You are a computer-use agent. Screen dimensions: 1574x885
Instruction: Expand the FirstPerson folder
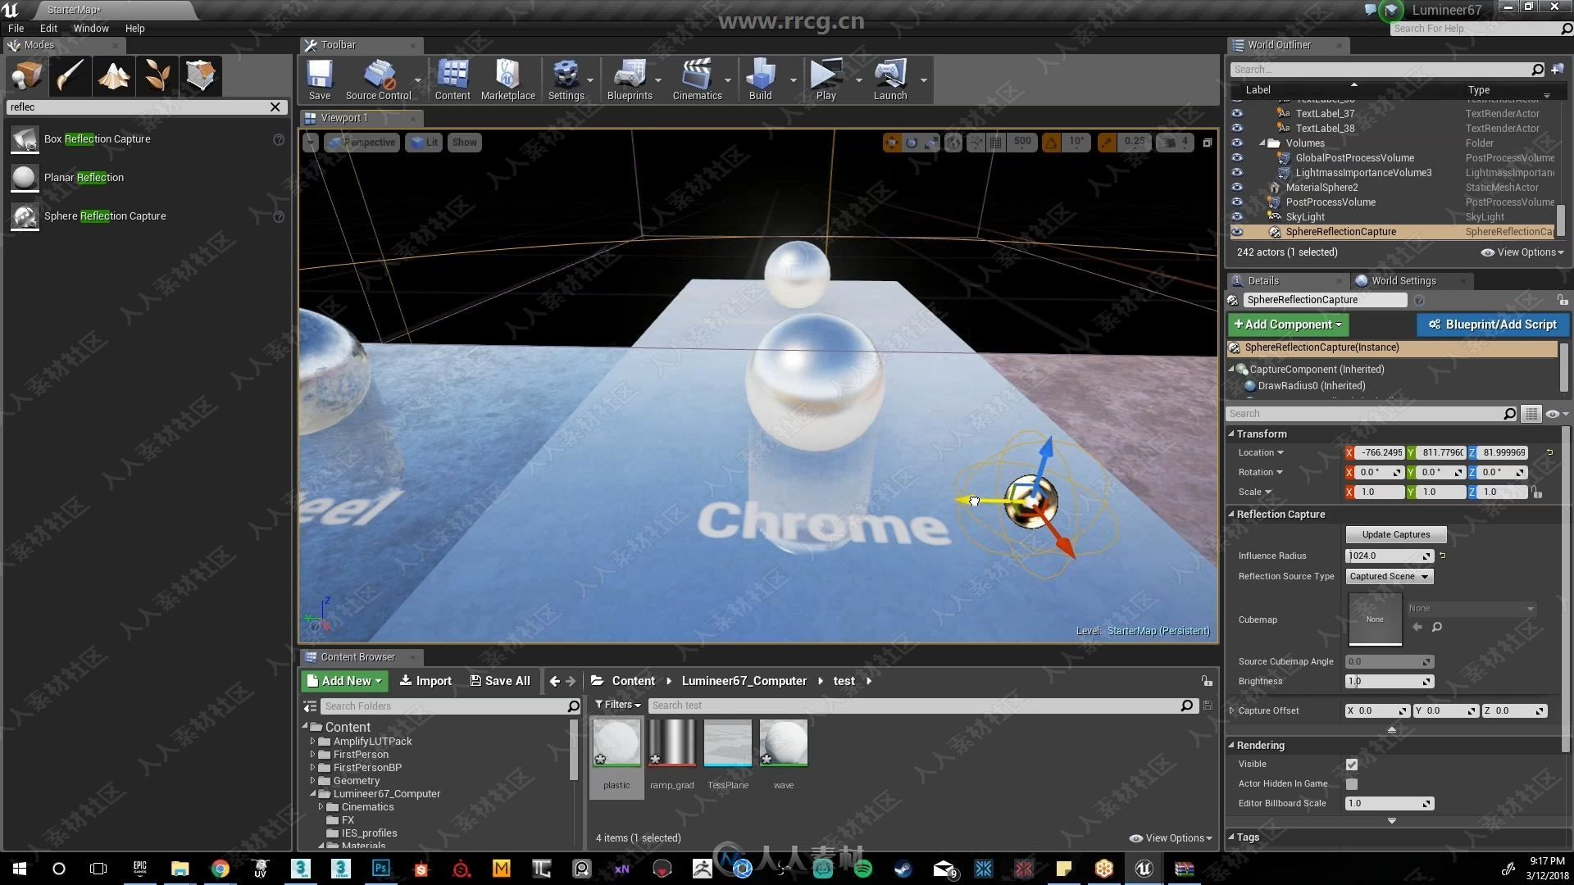(312, 755)
